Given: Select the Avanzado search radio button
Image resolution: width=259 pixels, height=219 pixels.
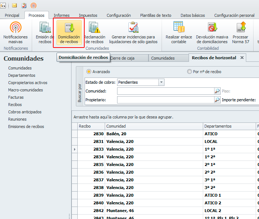Looking at the screenshot, I should (89, 72).
